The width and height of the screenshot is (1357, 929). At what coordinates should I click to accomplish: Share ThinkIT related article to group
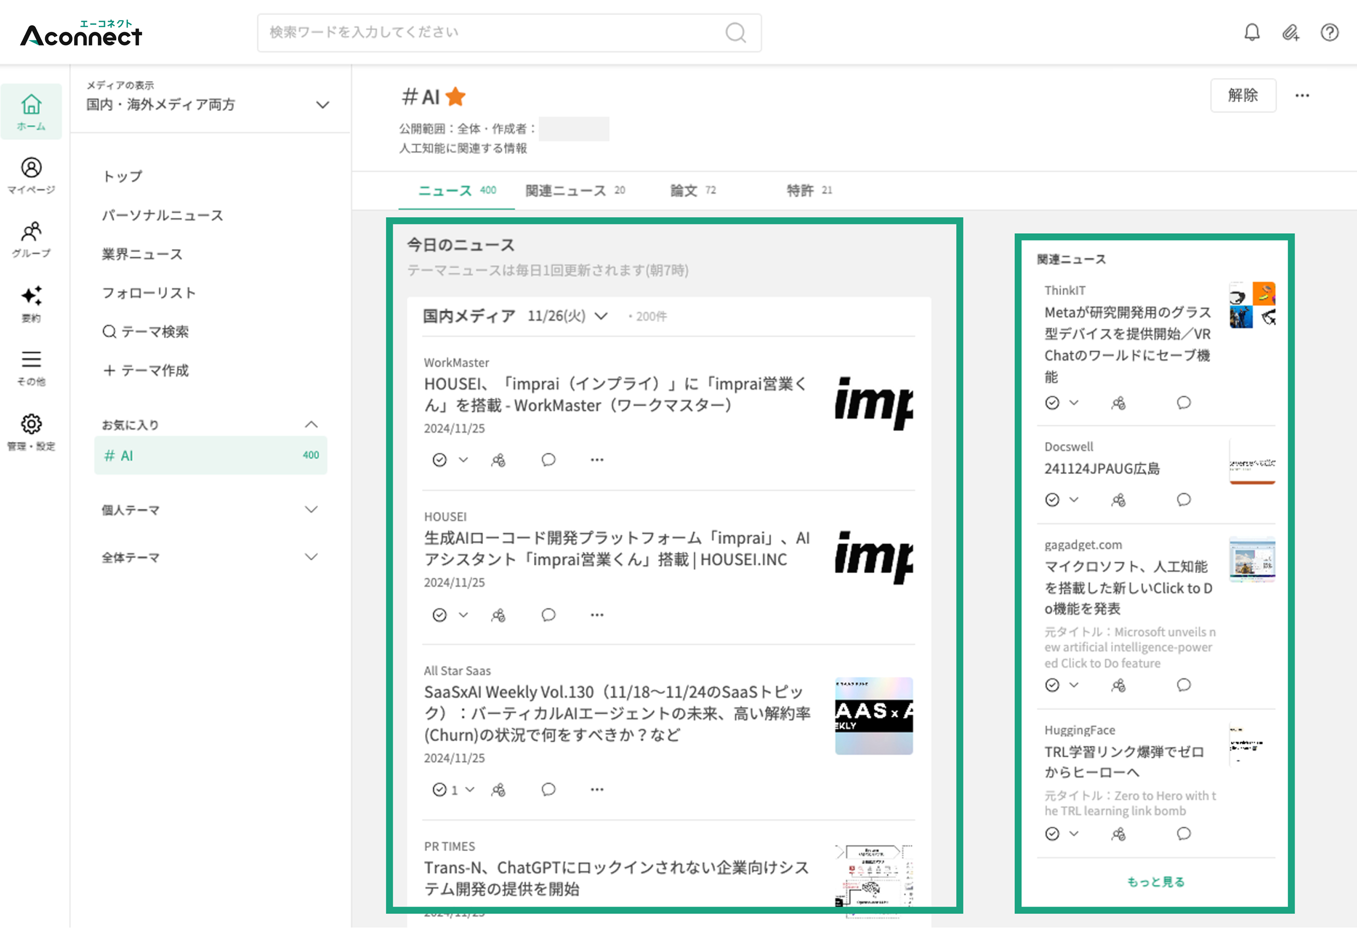(1118, 404)
